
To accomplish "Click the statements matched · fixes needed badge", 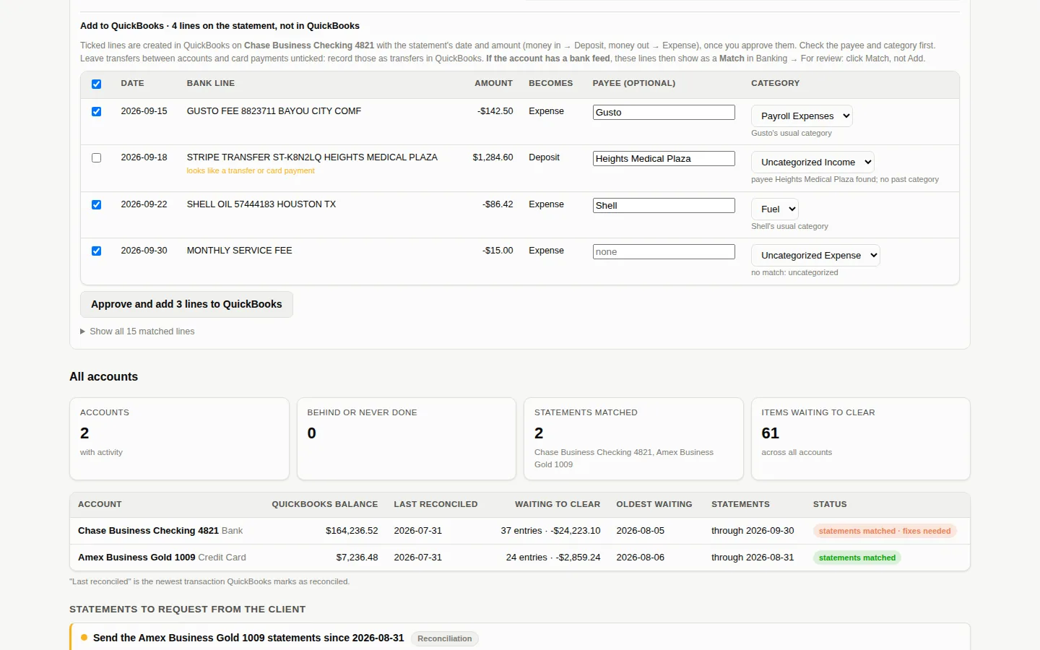I will coord(885,531).
